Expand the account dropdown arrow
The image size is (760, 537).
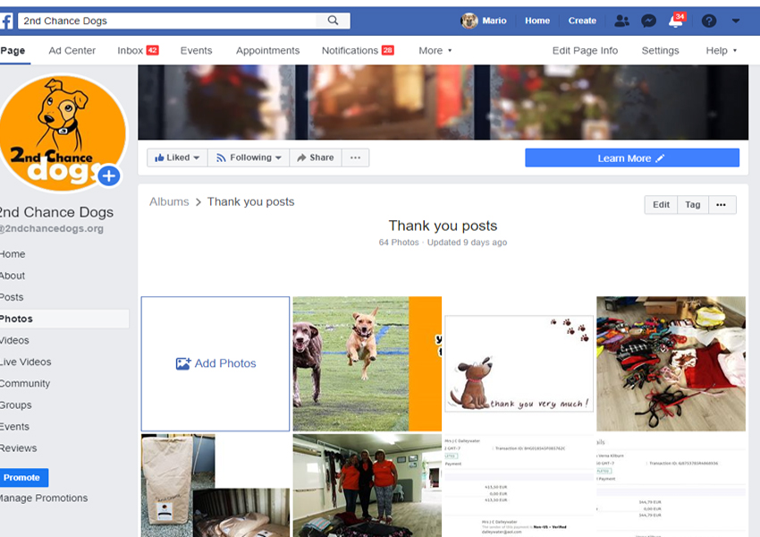(x=735, y=21)
